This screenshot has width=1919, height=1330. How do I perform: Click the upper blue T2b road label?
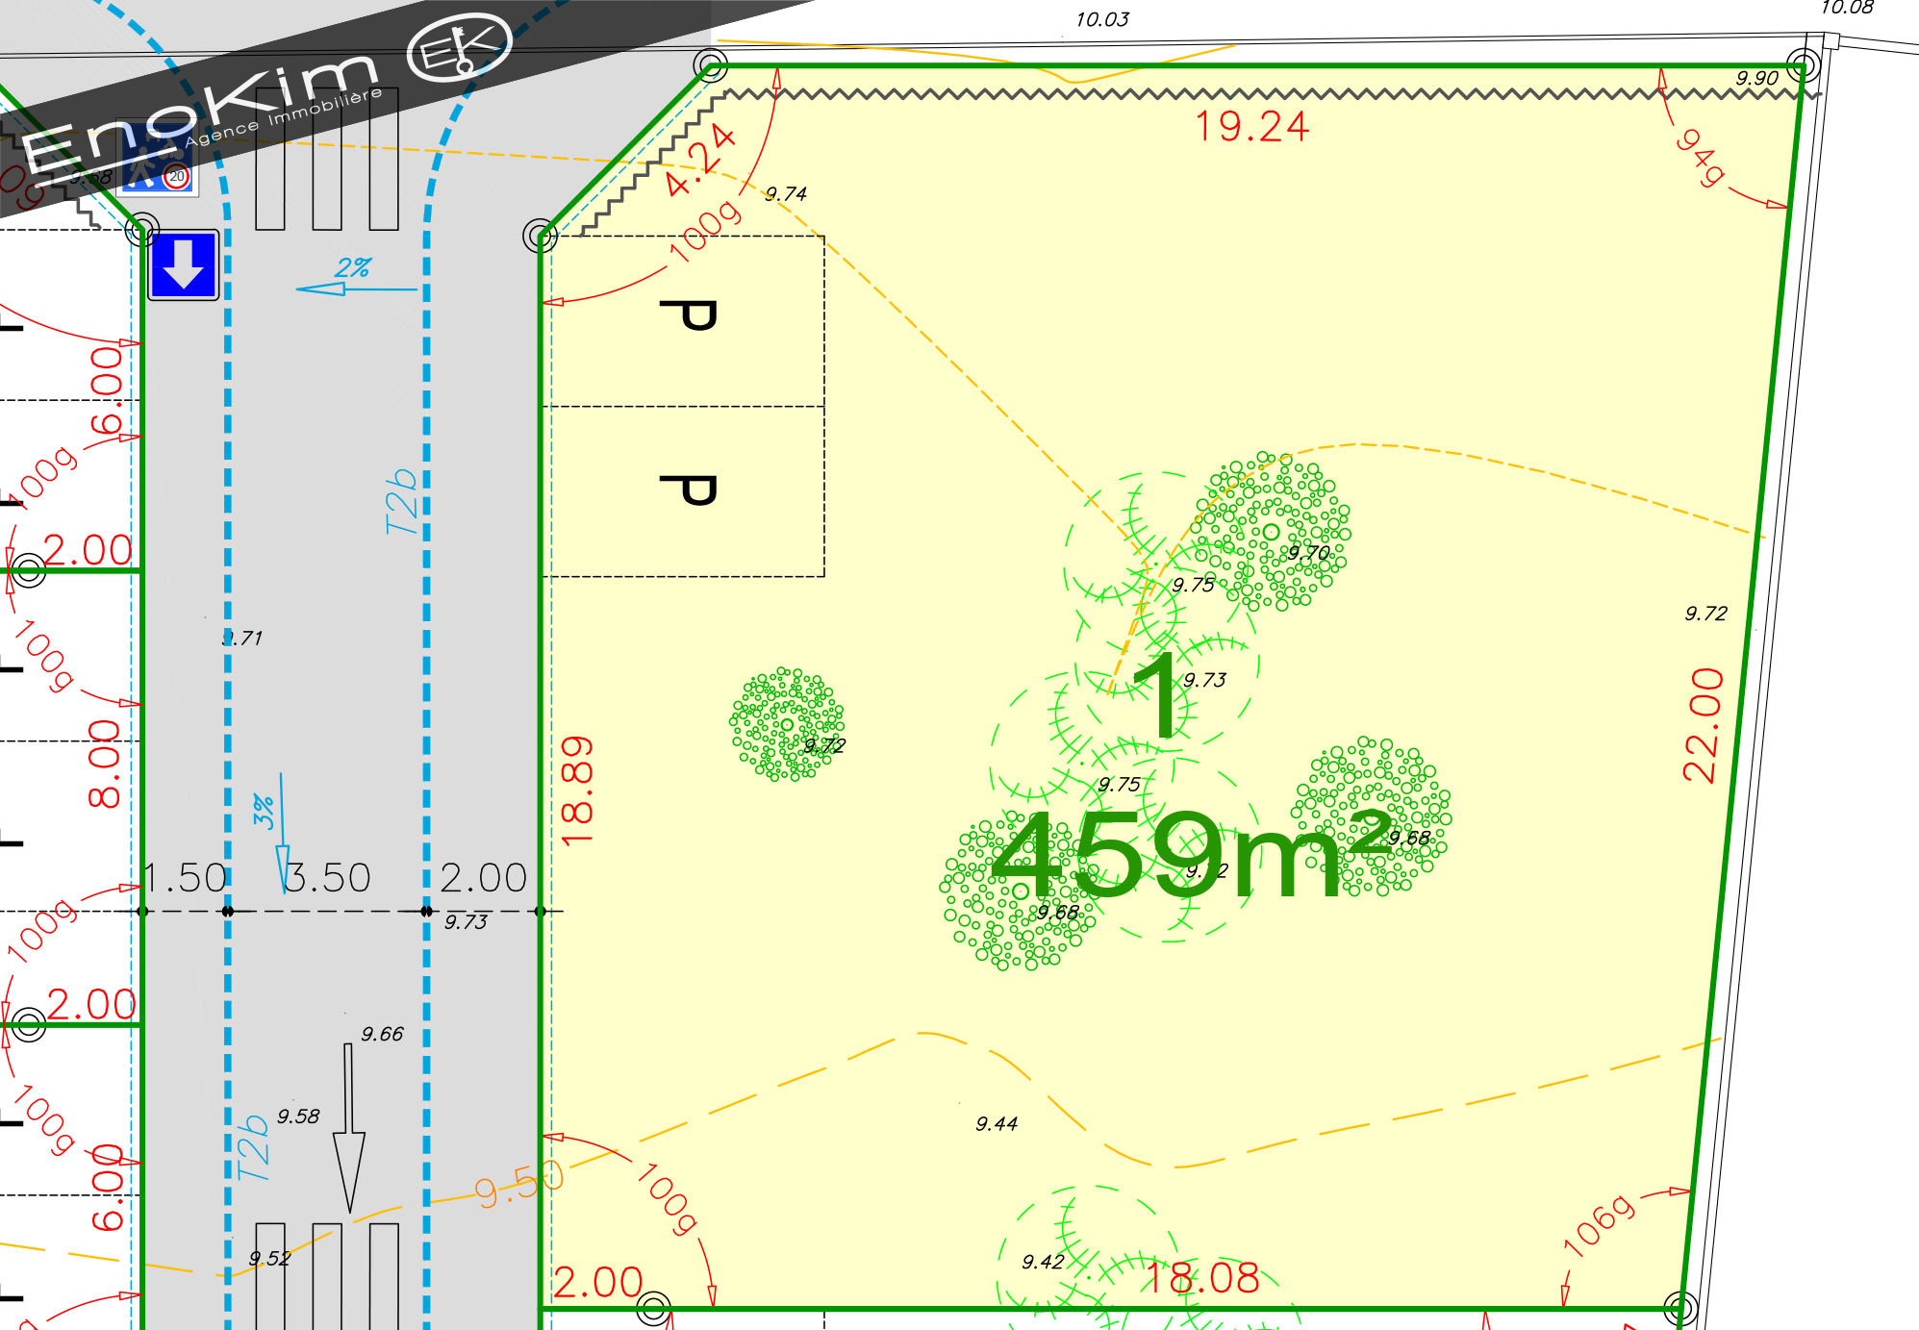pos(401,501)
